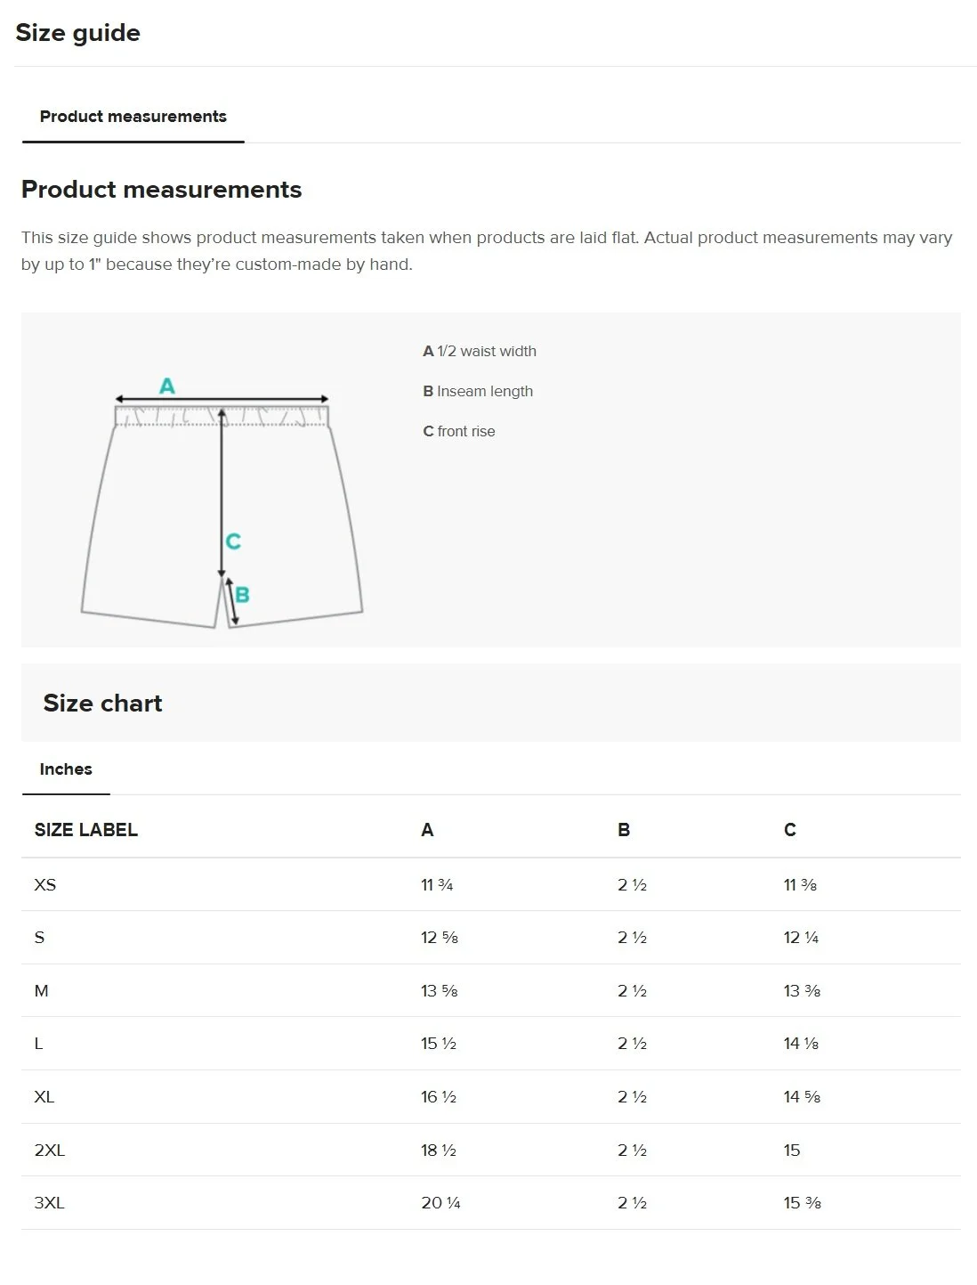The width and height of the screenshot is (977, 1285).
Task: Click the Size chart heading
Action: click(x=103, y=703)
